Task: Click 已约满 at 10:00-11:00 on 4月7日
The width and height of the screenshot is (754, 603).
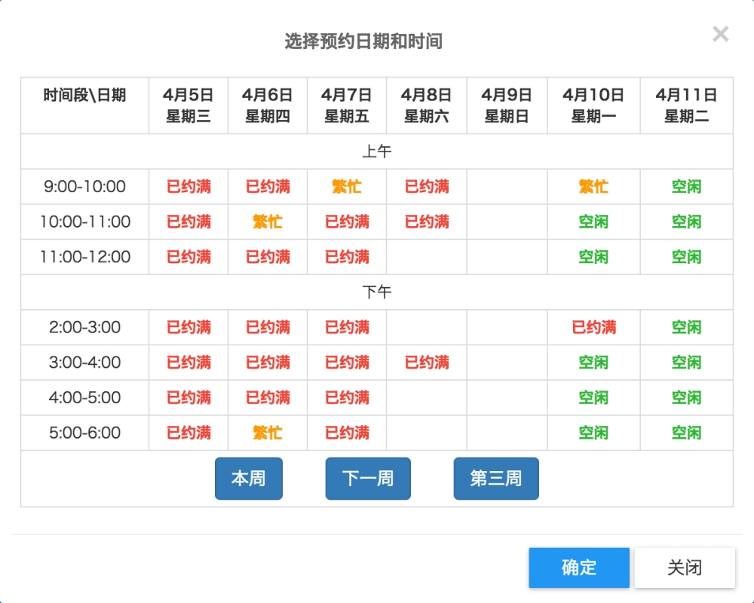Action: tap(347, 222)
